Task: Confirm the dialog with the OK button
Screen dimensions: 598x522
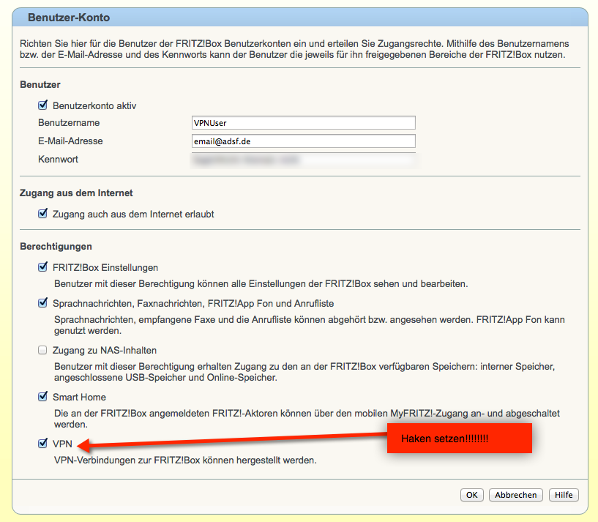Action: tap(471, 495)
